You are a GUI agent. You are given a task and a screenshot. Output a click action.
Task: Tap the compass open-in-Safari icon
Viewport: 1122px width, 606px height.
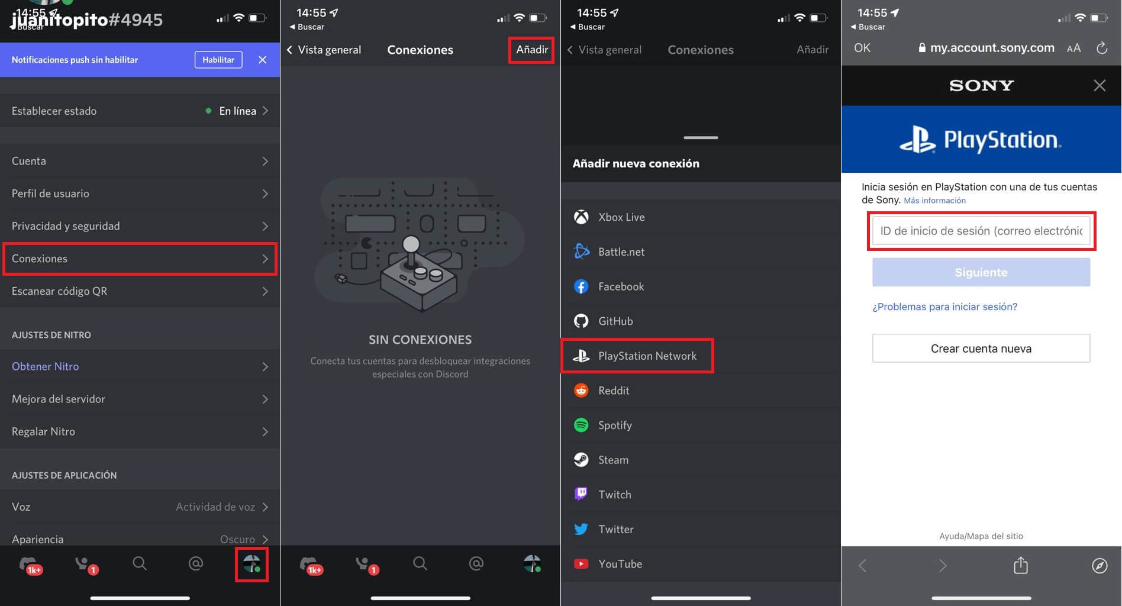1100,566
